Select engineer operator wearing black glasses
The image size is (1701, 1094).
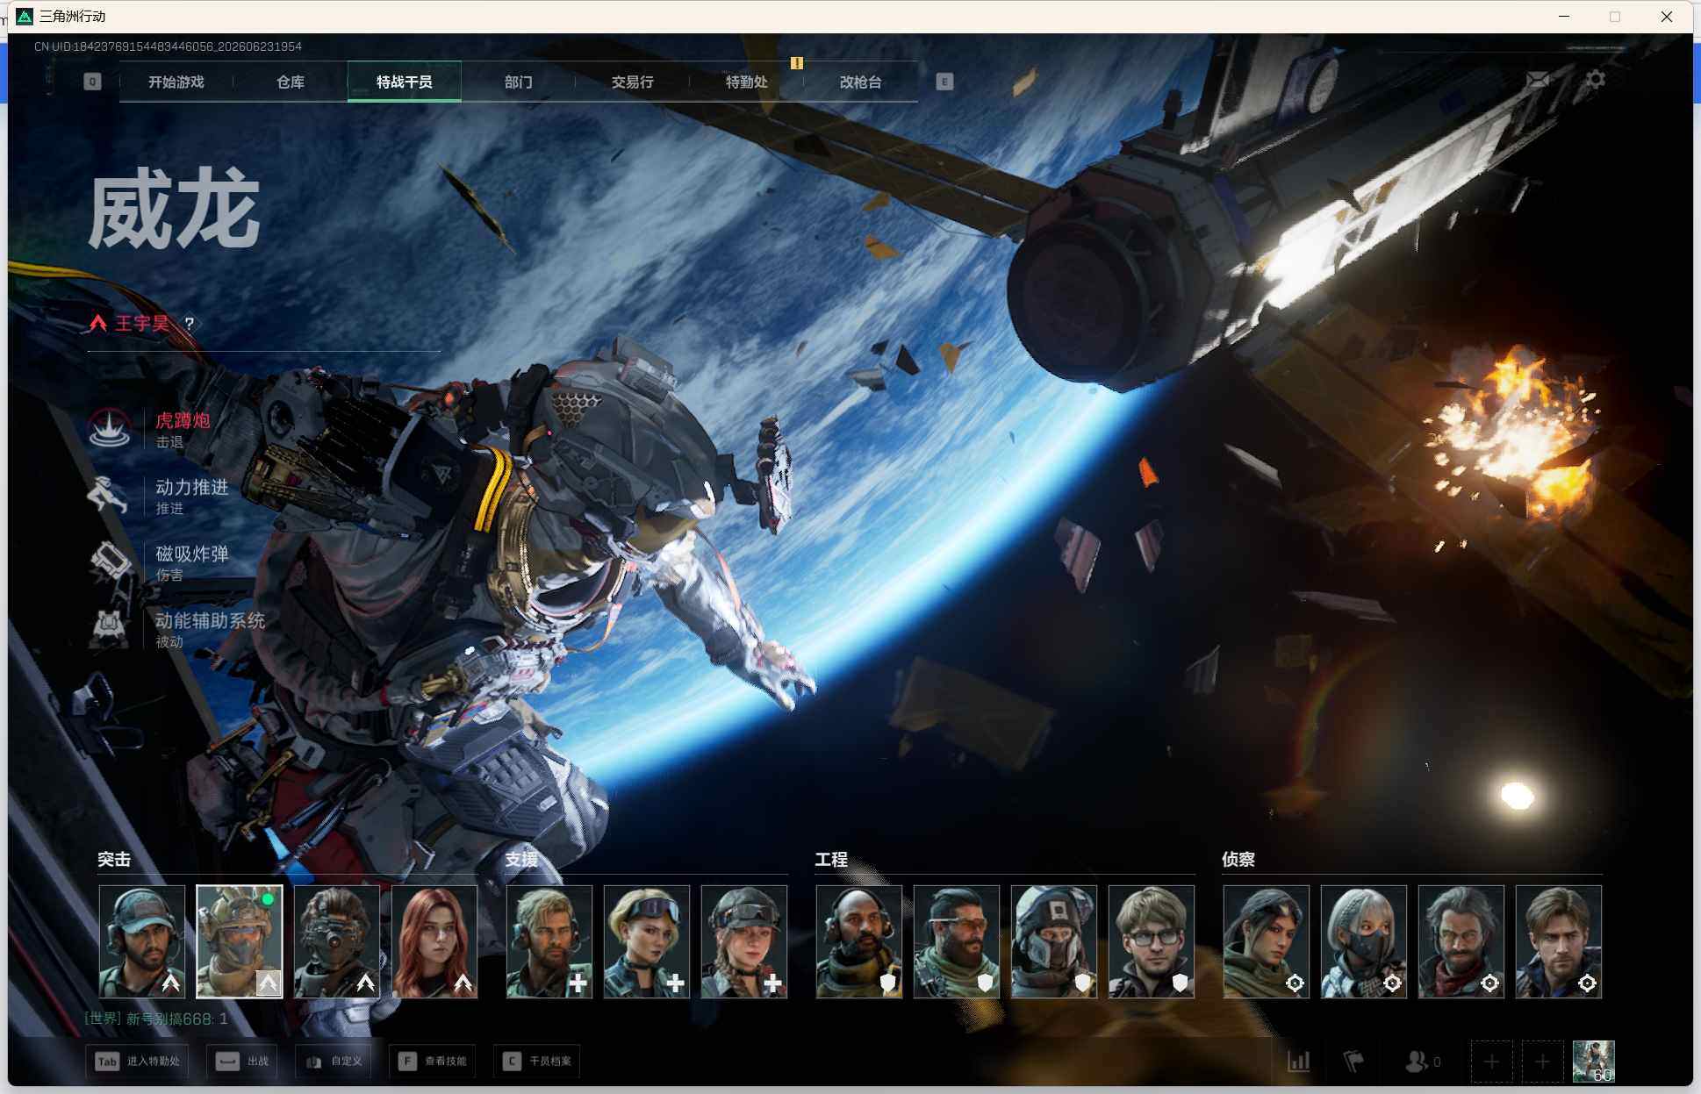click(x=1152, y=941)
